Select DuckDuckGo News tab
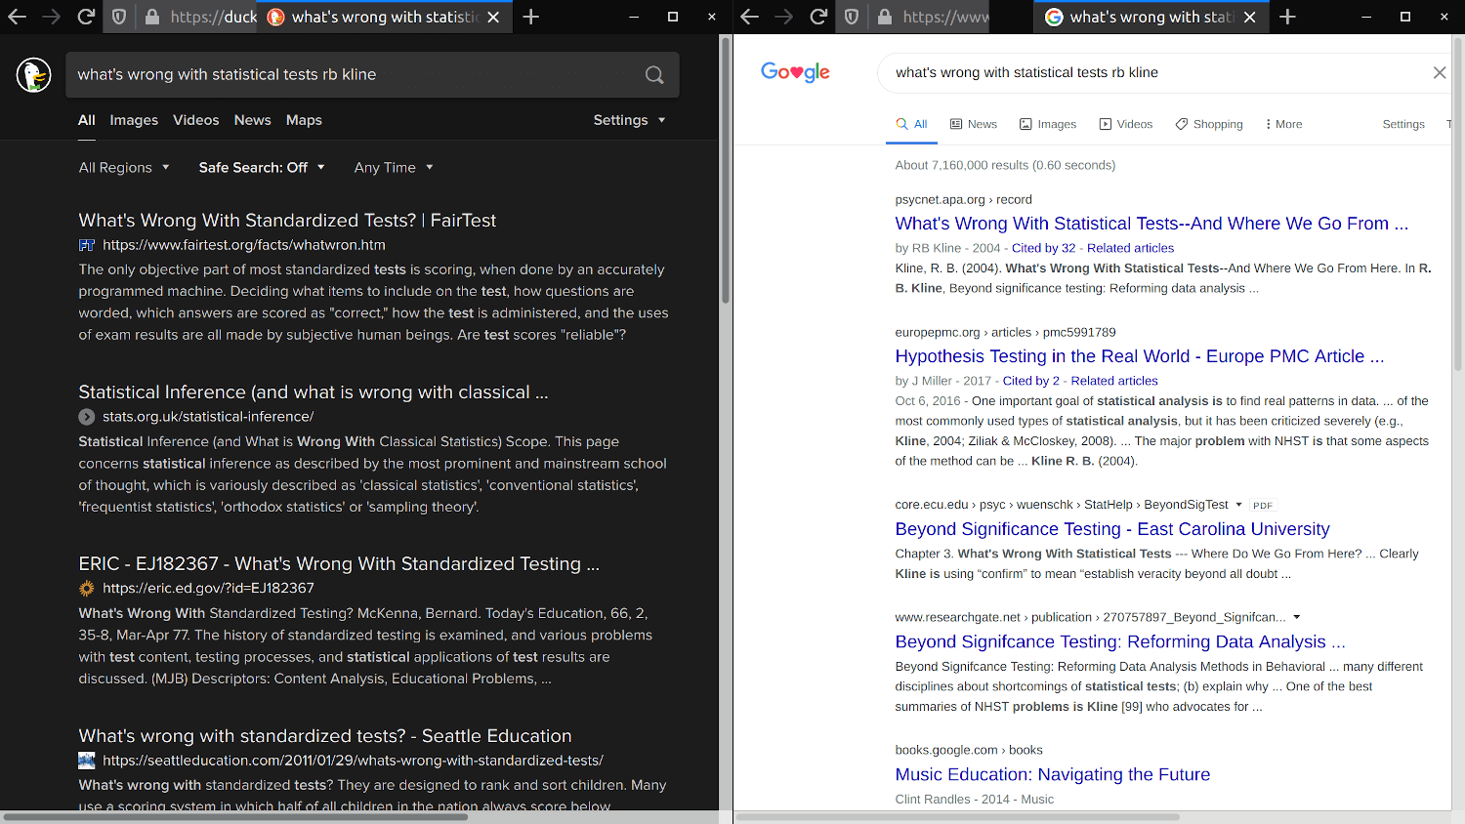The image size is (1465, 824). click(x=252, y=120)
